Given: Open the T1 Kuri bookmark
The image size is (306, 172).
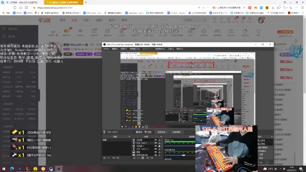Looking at the screenshot, I should click(x=177, y=13).
